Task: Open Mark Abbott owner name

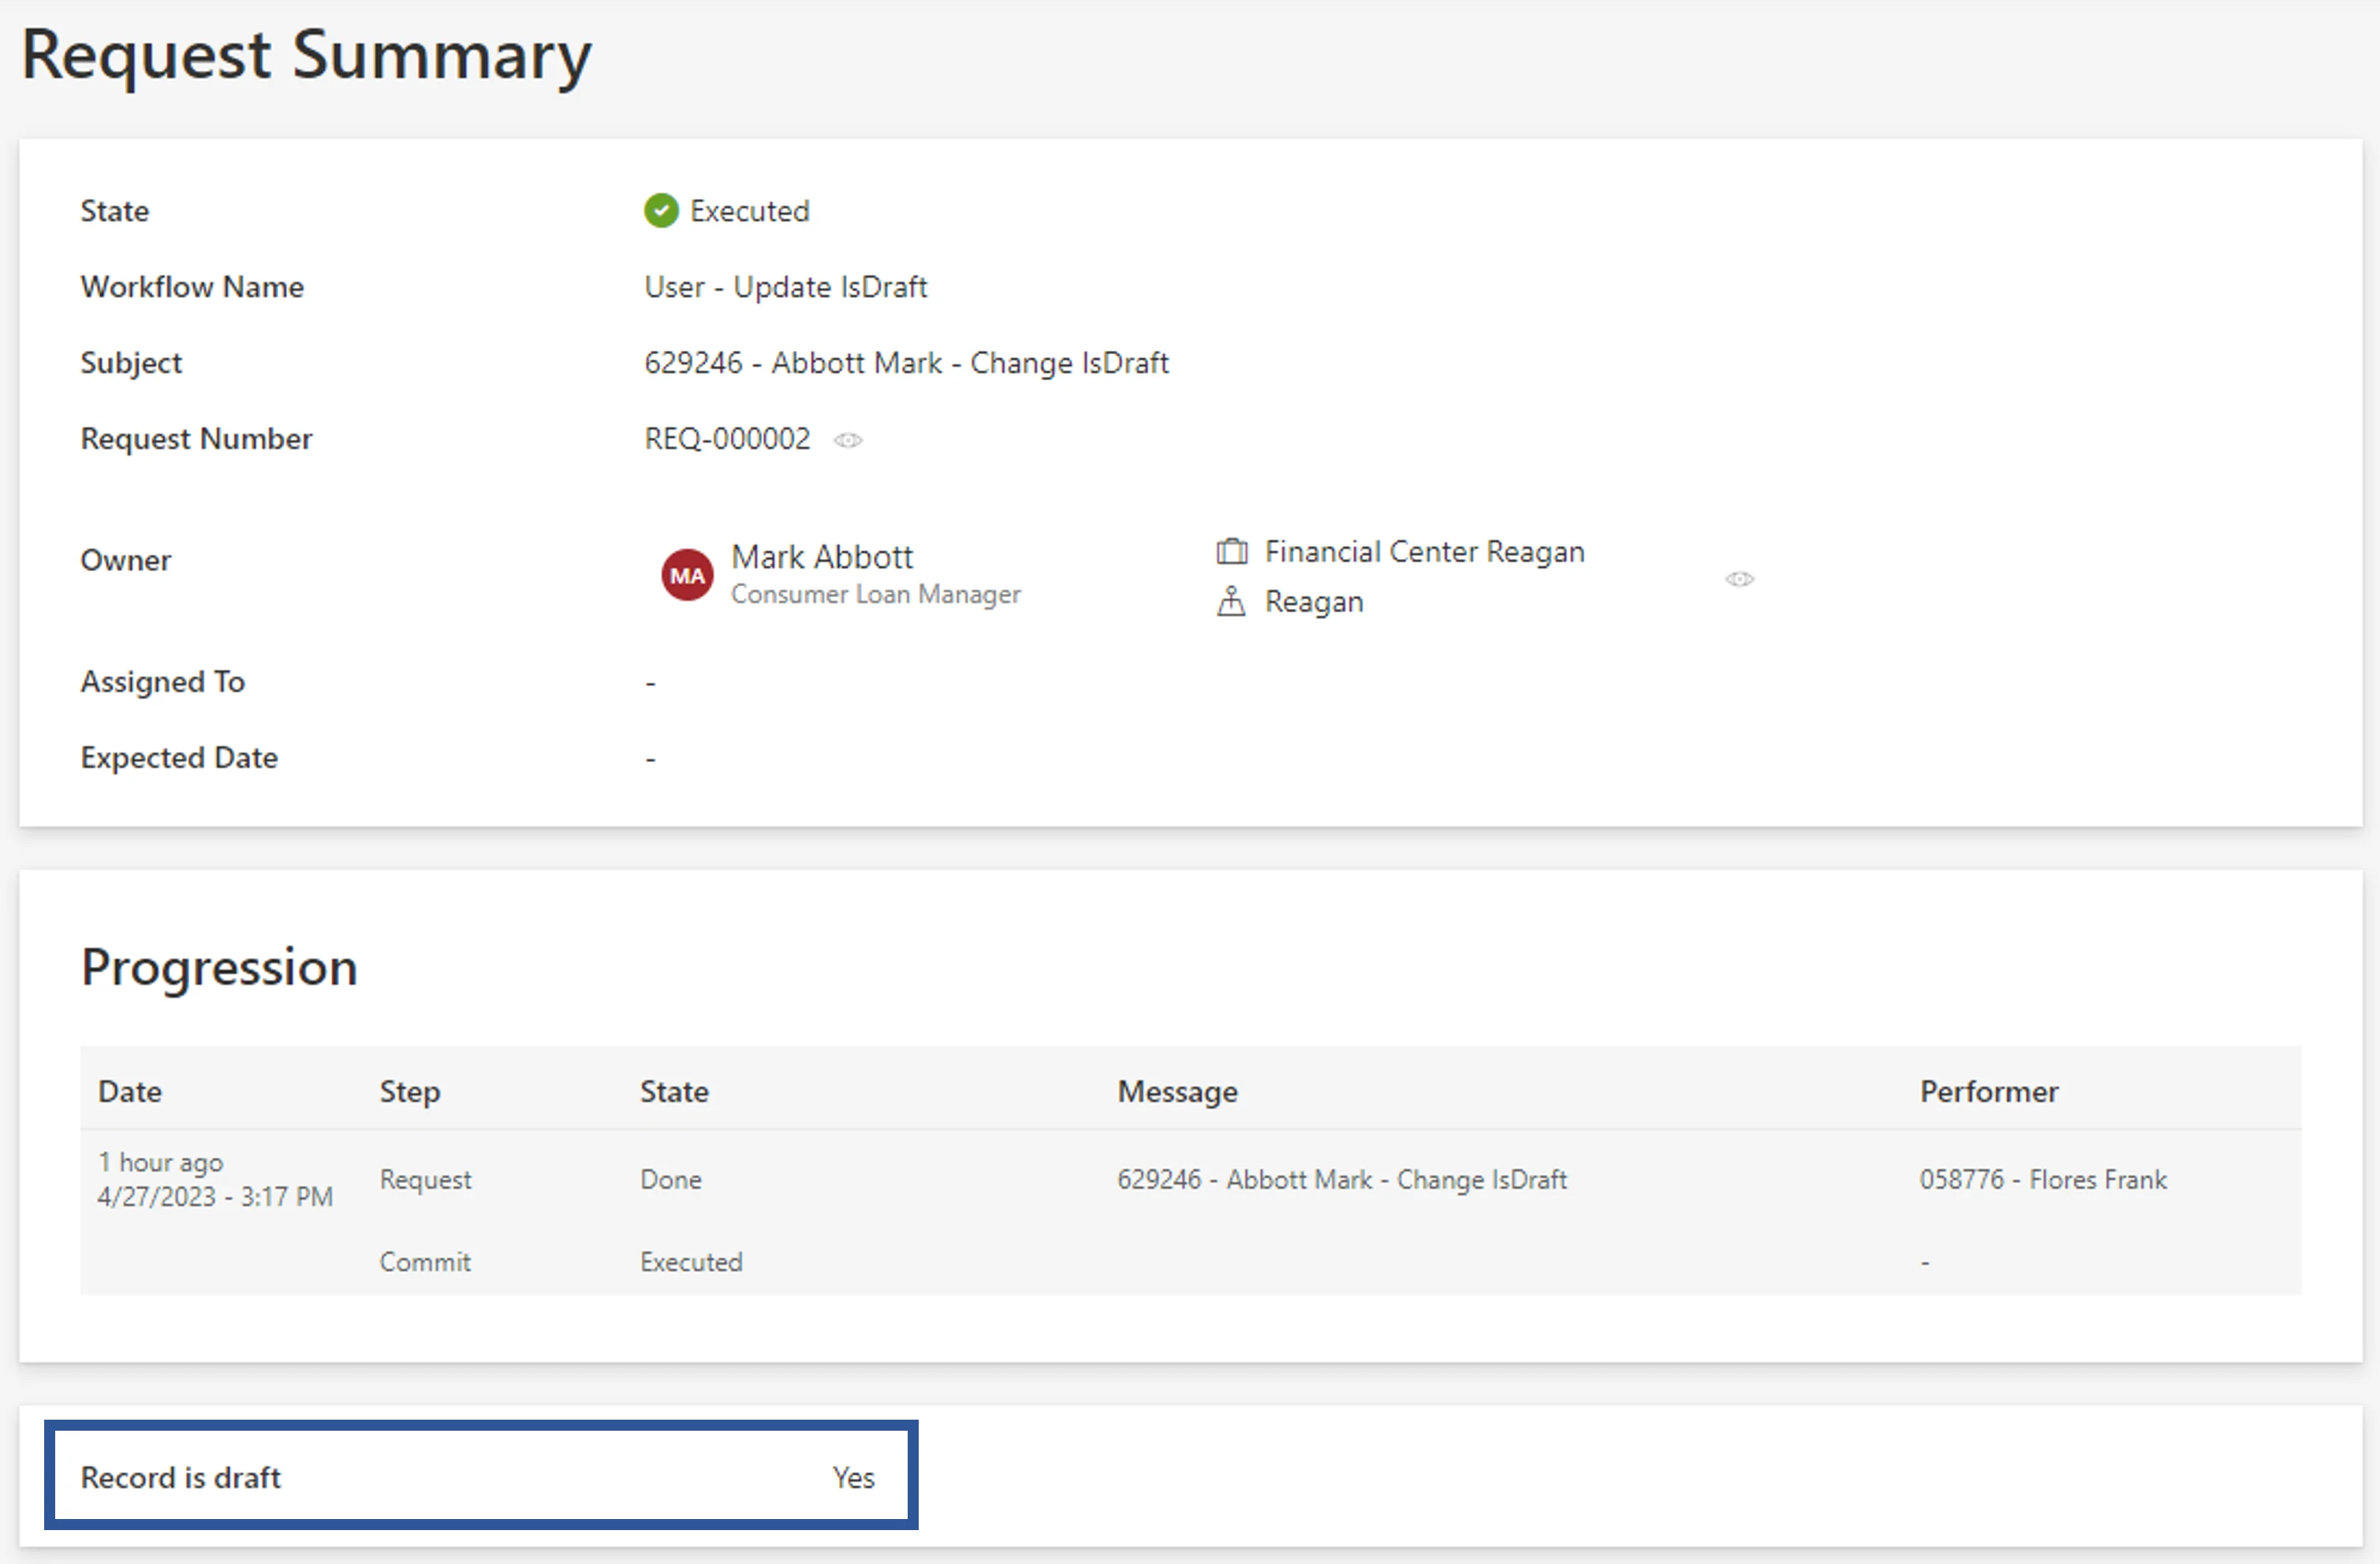Action: click(822, 557)
